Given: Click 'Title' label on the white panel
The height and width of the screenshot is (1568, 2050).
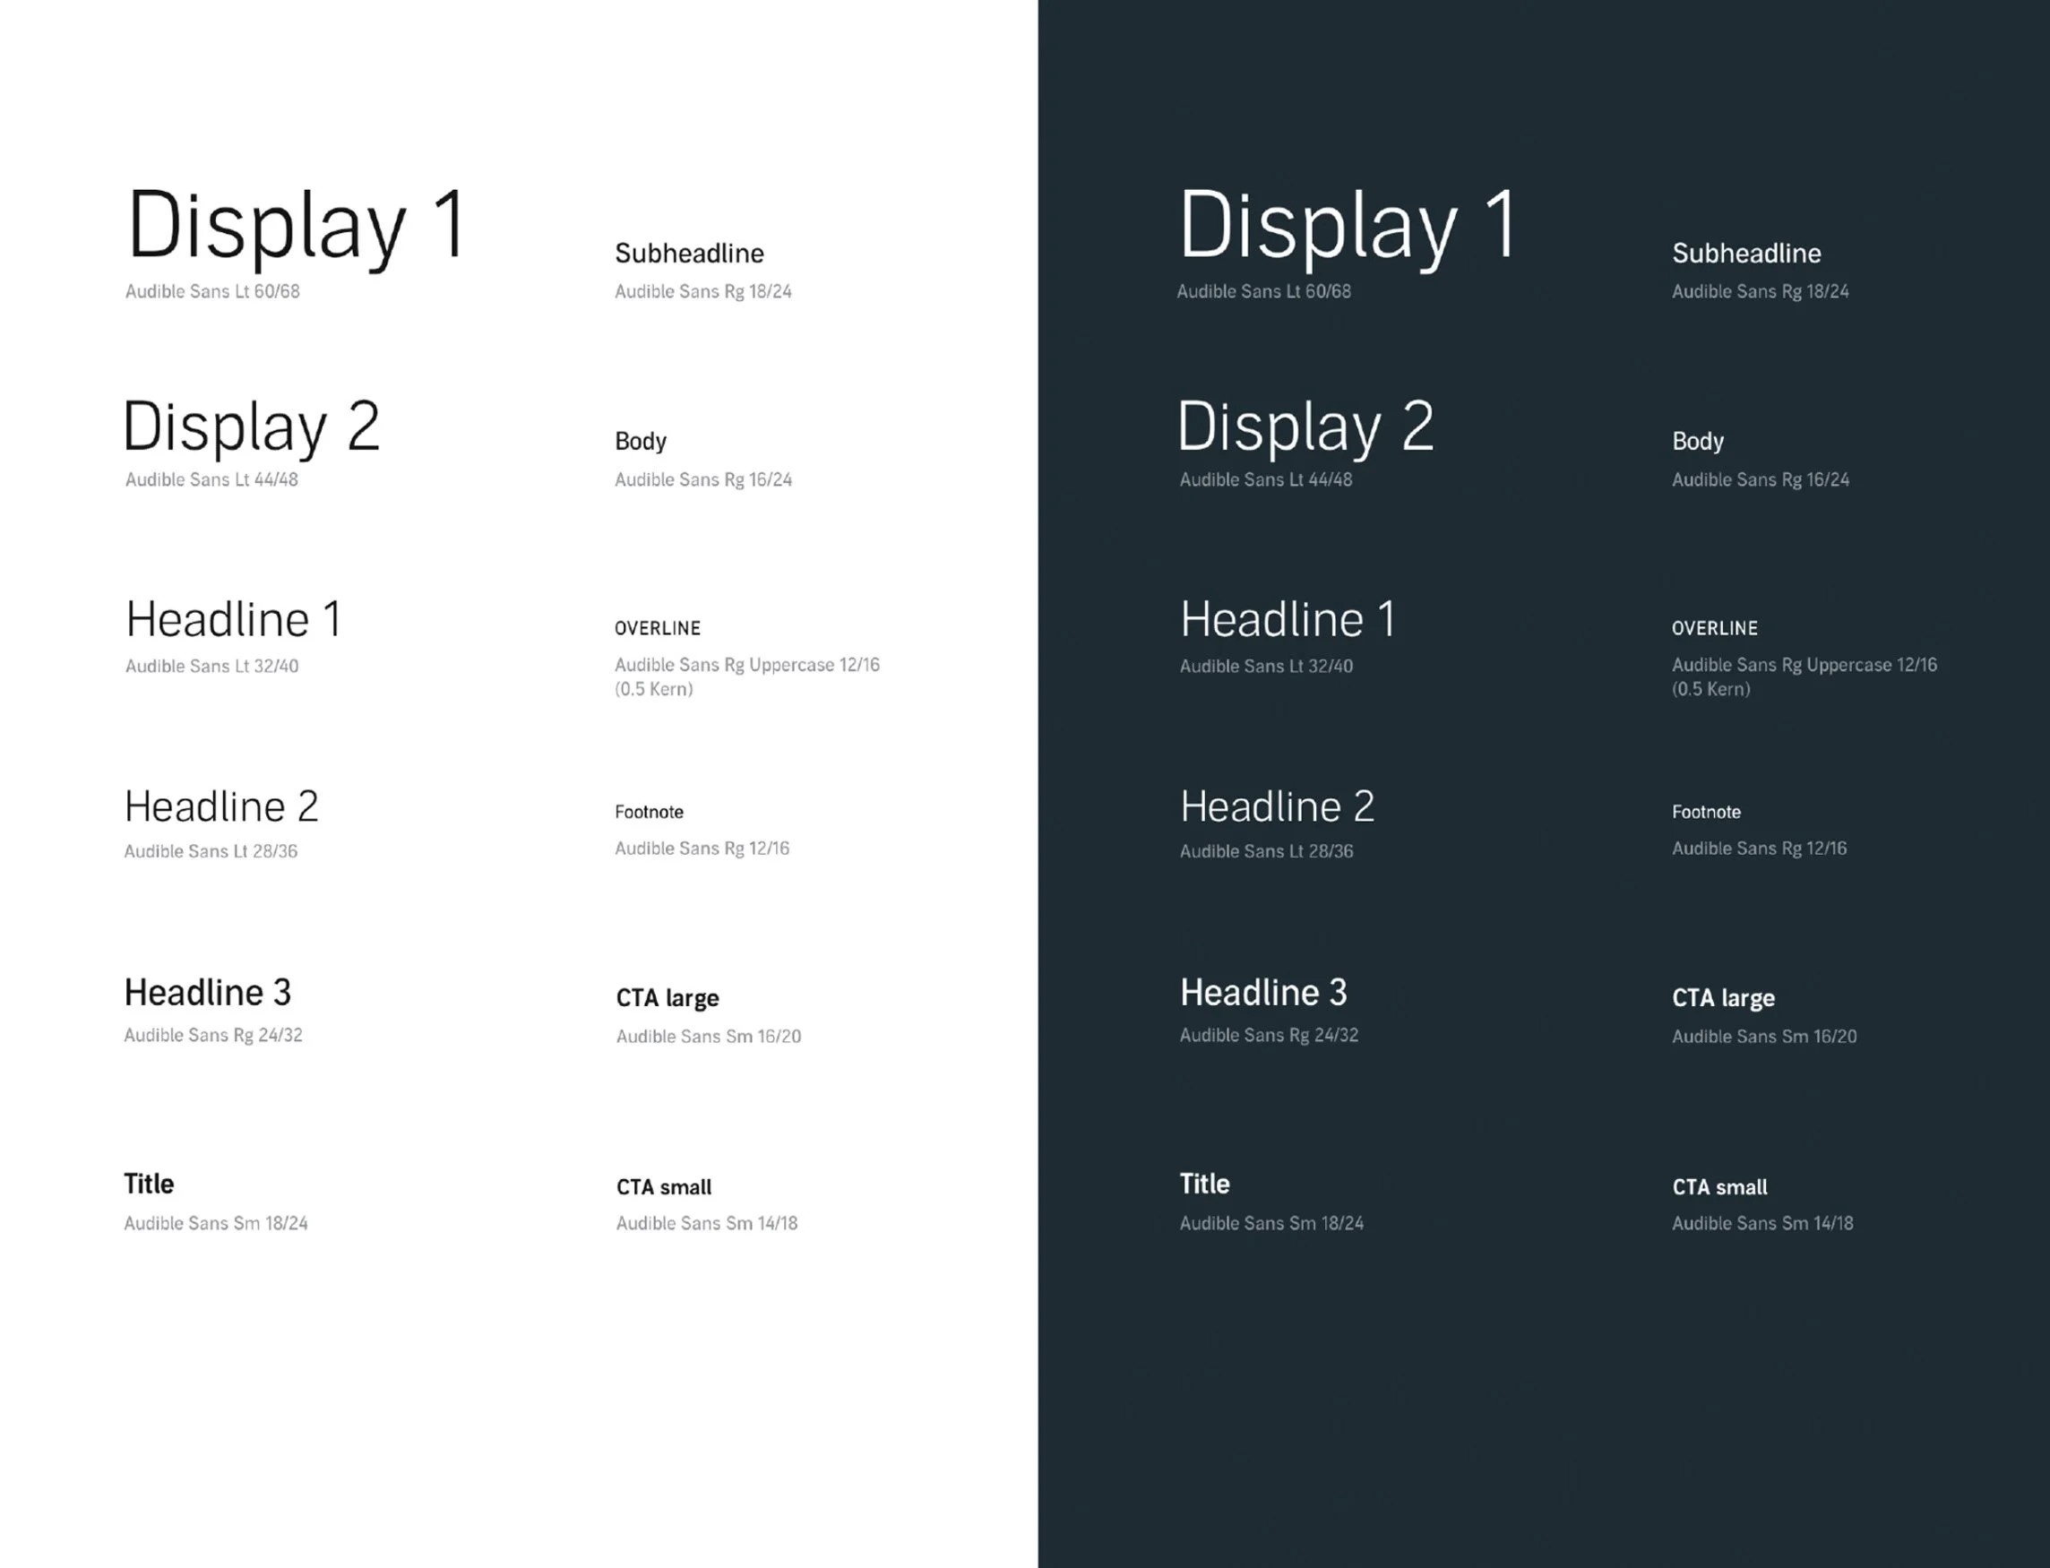Looking at the screenshot, I should point(150,1185).
